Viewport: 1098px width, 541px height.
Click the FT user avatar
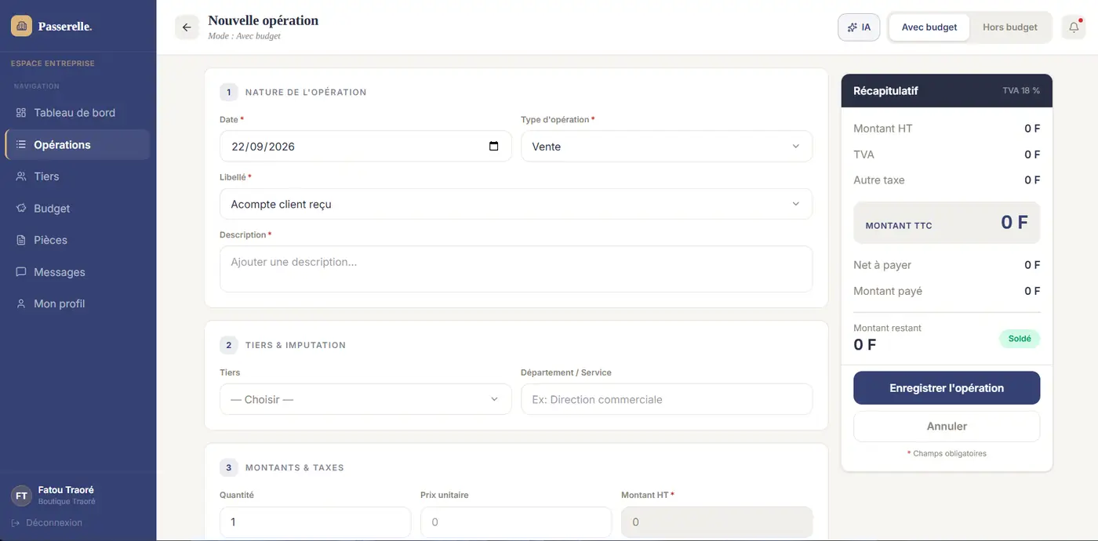click(21, 496)
